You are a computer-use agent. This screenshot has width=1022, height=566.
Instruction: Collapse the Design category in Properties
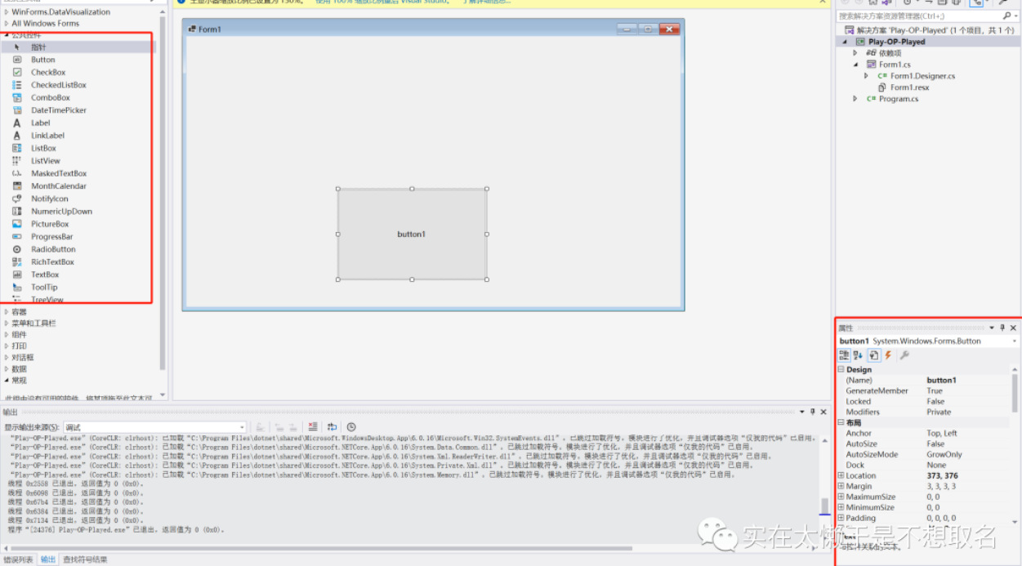[x=841, y=370]
